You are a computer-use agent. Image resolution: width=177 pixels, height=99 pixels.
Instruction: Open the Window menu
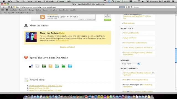[60, 1]
